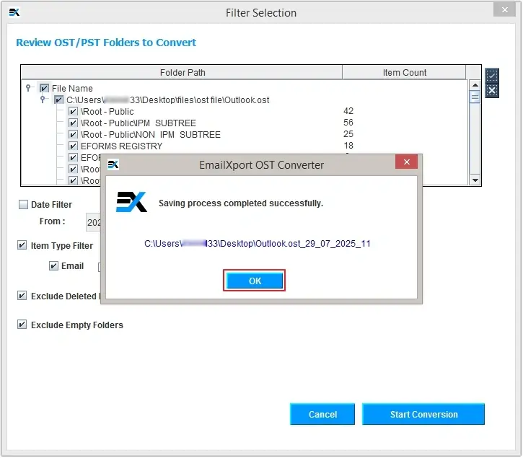Uncheck the Item Type Filter checkbox

pyautogui.click(x=23, y=246)
